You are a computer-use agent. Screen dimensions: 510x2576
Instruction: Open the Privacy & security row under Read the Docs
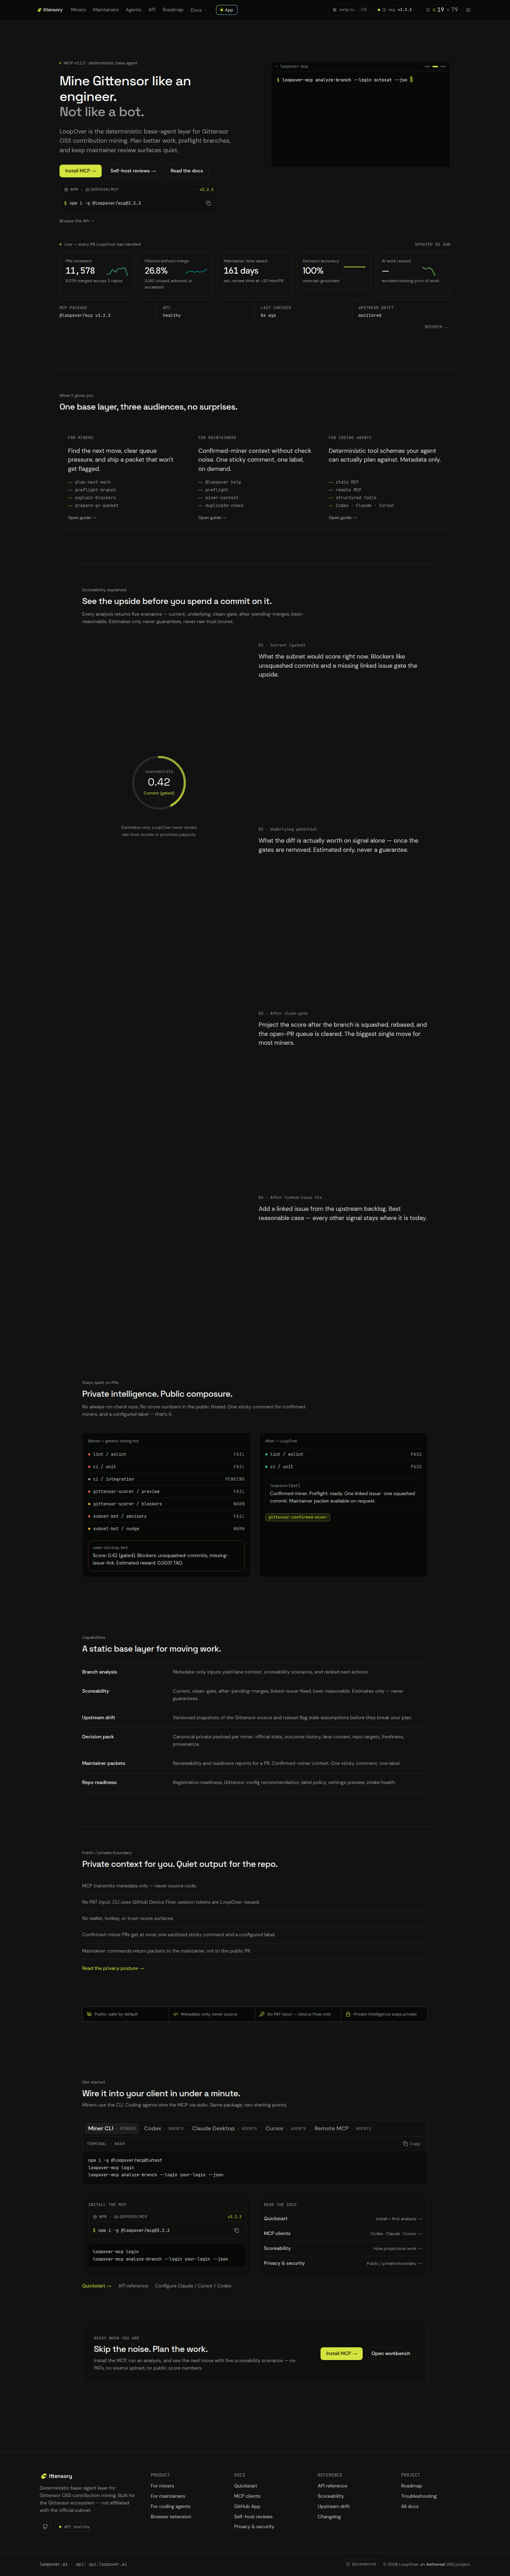point(343,2263)
